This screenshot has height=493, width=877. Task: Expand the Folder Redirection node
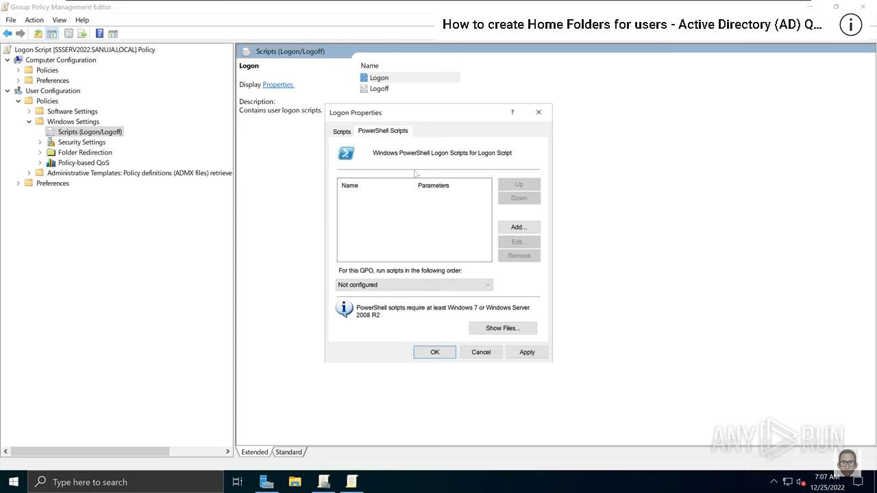point(40,152)
